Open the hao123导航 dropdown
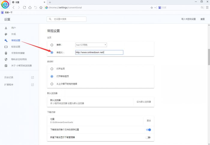 [x=91, y=45]
